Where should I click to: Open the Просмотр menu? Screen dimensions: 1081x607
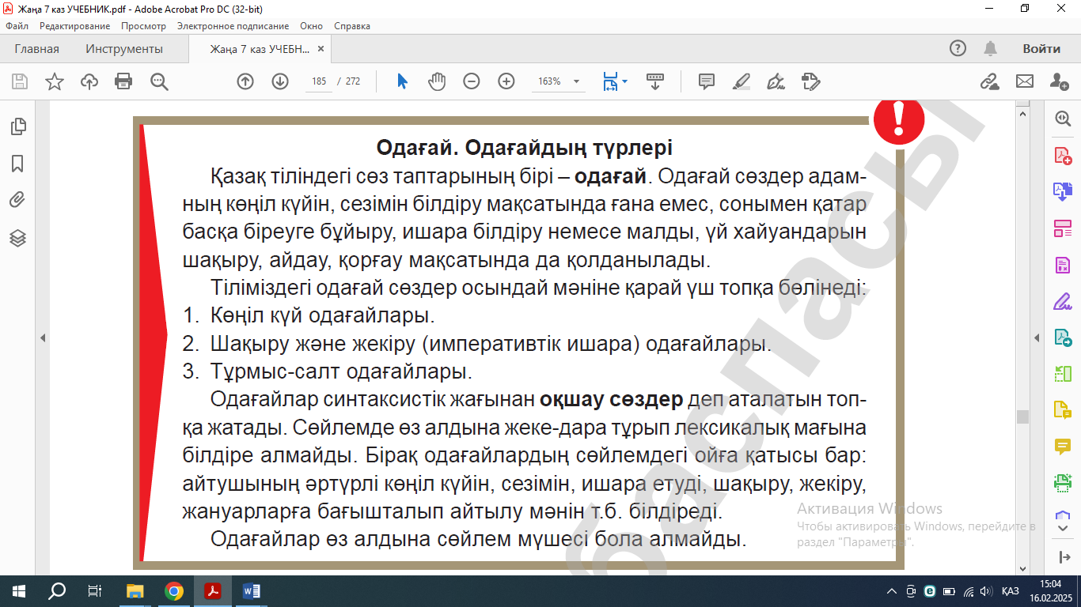click(143, 26)
